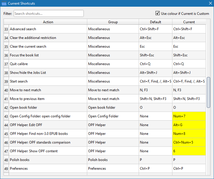This screenshot has width=214, height=179.
Task: Click 'Show/hide the Jobs List' action cell
Action: [x=48, y=73]
